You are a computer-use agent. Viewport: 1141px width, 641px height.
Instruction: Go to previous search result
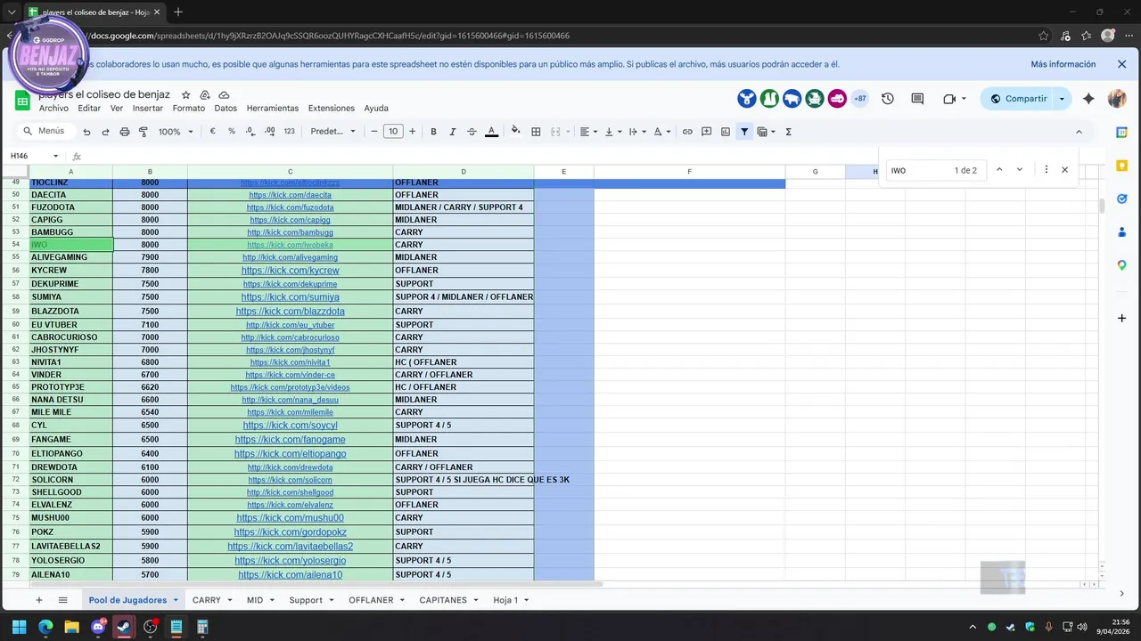(x=999, y=170)
